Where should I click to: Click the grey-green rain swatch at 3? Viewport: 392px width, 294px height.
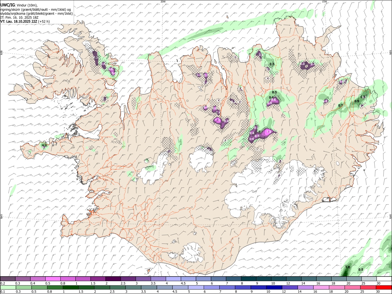(x=134, y=287)
